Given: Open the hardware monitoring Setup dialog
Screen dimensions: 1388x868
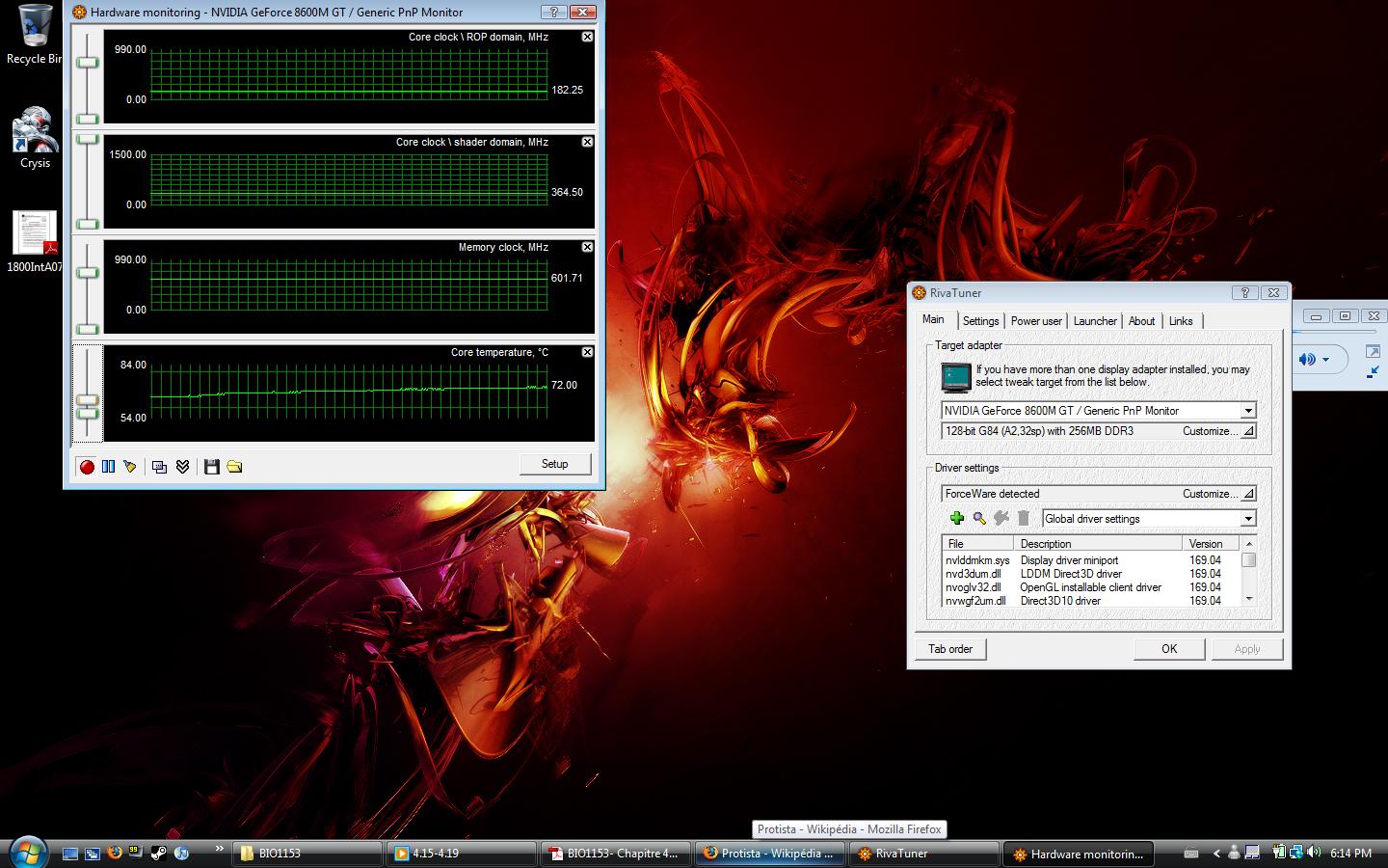Looking at the screenshot, I should [554, 464].
